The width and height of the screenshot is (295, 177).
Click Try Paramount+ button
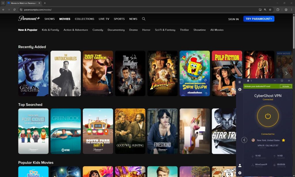[259, 19]
